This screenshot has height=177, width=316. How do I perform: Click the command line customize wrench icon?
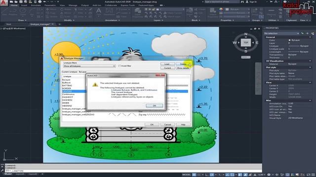[2, 170]
